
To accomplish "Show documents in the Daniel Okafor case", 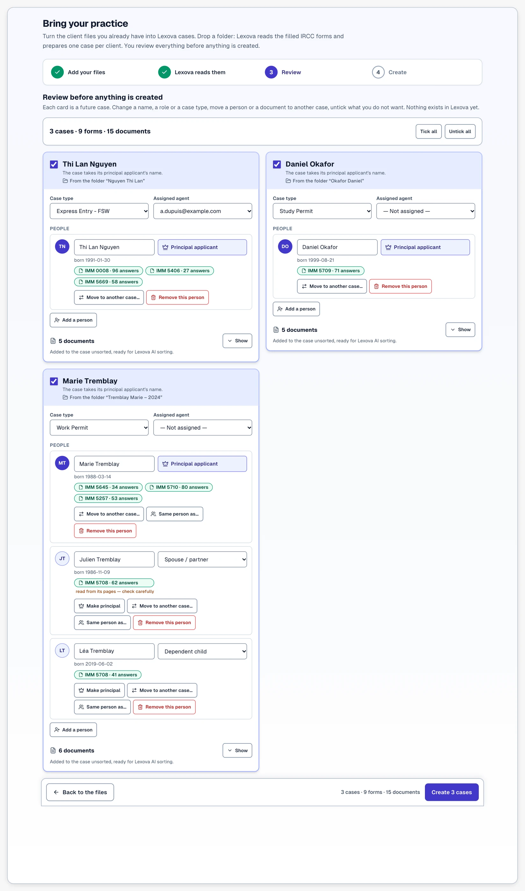I will (x=460, y=330).
